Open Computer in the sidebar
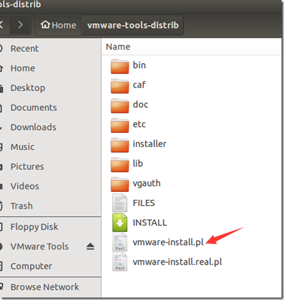This screenshot has height=300, width=284. 31,266
